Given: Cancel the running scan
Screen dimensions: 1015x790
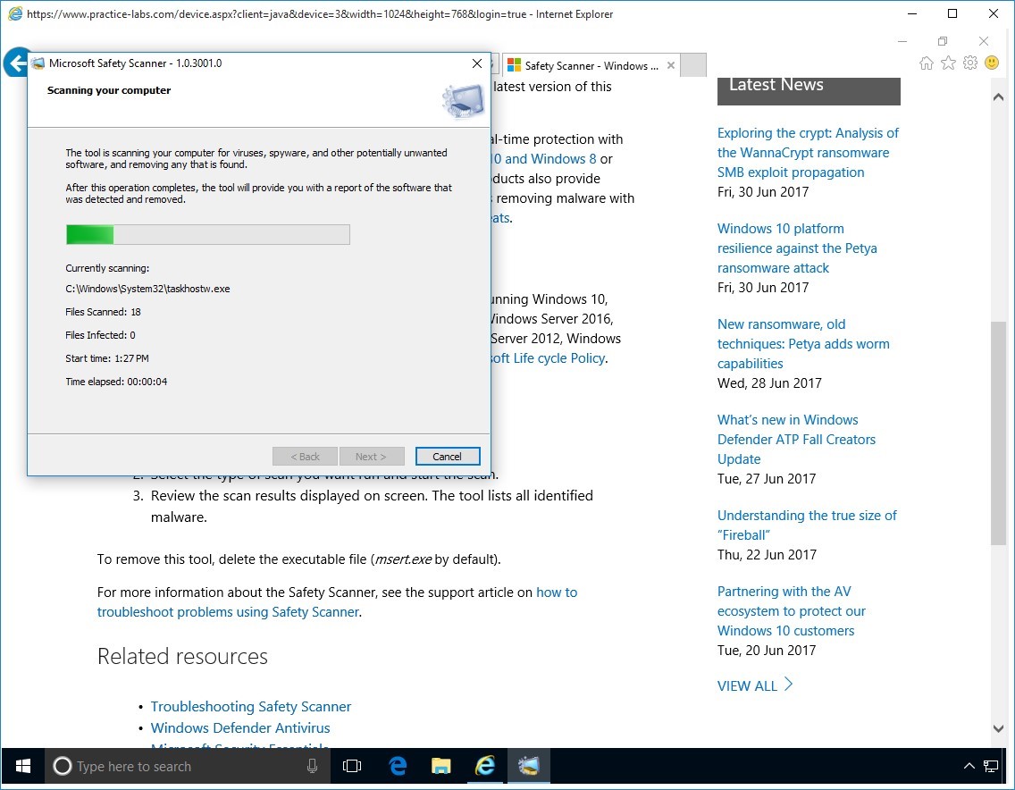Looking at the screenshot, I should [448, 457].
